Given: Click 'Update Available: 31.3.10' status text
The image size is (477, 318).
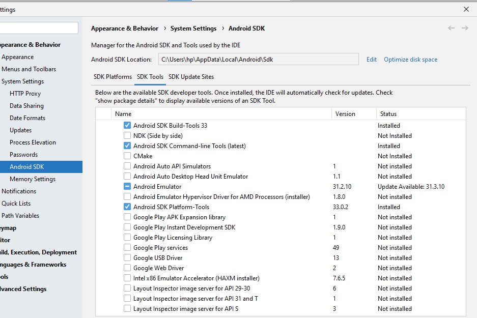Looking at the screenshot, I should [x=411, y=186].
